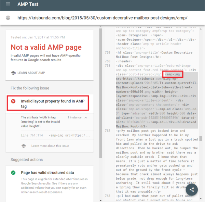Collapse the 1 instance chevron

click(x=86, y=117)
